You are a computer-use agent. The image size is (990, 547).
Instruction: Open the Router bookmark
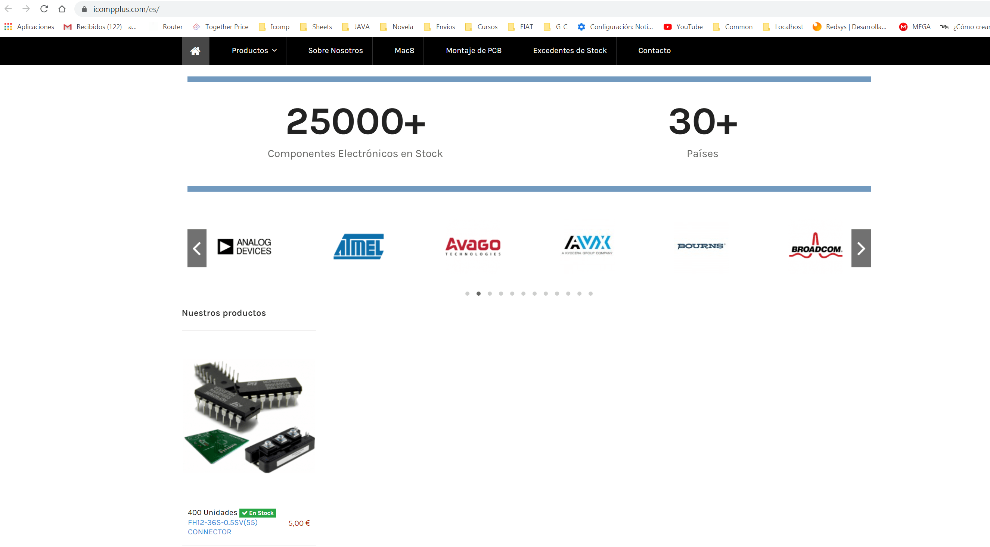pyautogui.click(x=167, y=26)
